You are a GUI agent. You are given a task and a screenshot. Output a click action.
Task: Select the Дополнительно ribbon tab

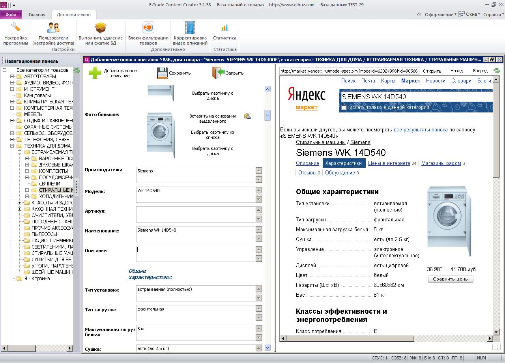[x=73, y=15]
